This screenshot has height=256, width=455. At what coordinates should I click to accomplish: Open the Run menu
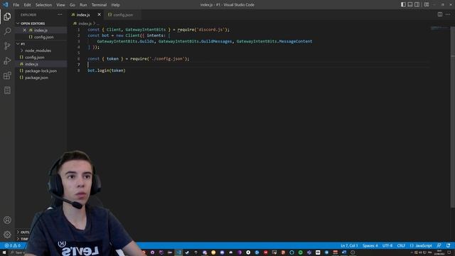(83, 5)
